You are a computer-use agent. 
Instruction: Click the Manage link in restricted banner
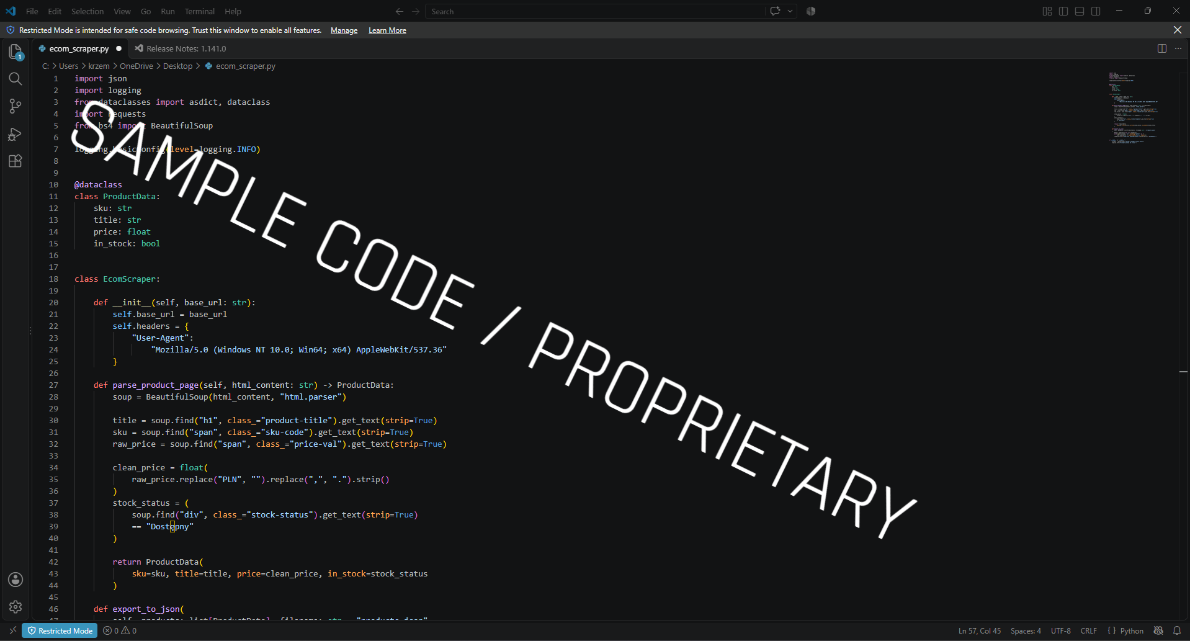(344, 30)
